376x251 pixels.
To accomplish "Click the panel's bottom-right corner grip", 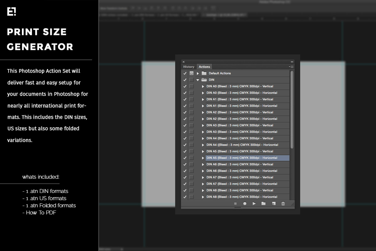I will pyautogui.click(x=293, y=204).
